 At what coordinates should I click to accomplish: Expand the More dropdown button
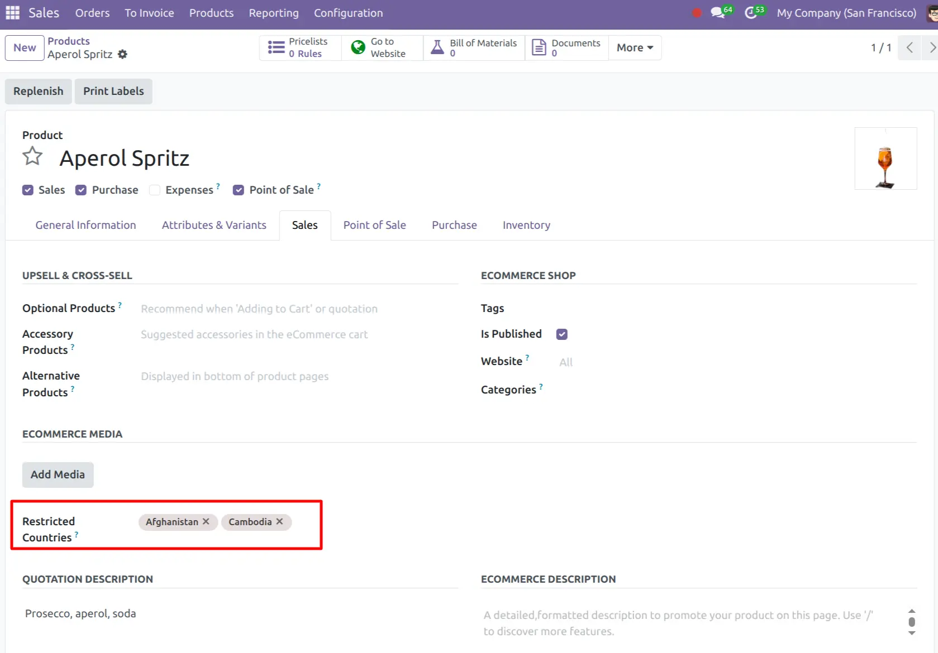635,47
